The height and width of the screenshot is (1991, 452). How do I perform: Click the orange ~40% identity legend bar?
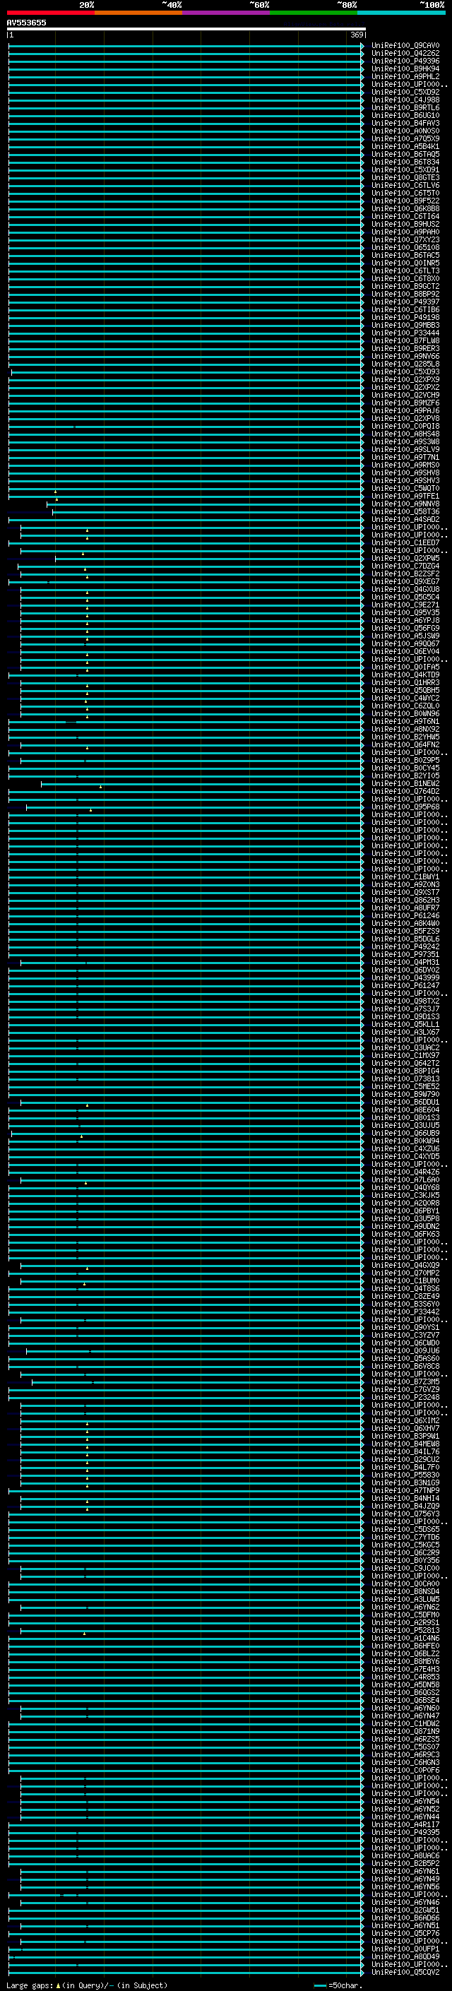click(138, 13)
